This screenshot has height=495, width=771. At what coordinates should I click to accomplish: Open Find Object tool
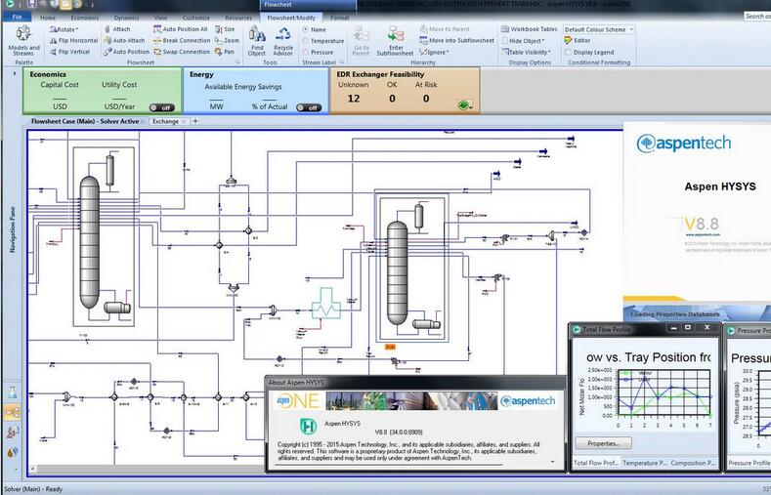(257, 41)
